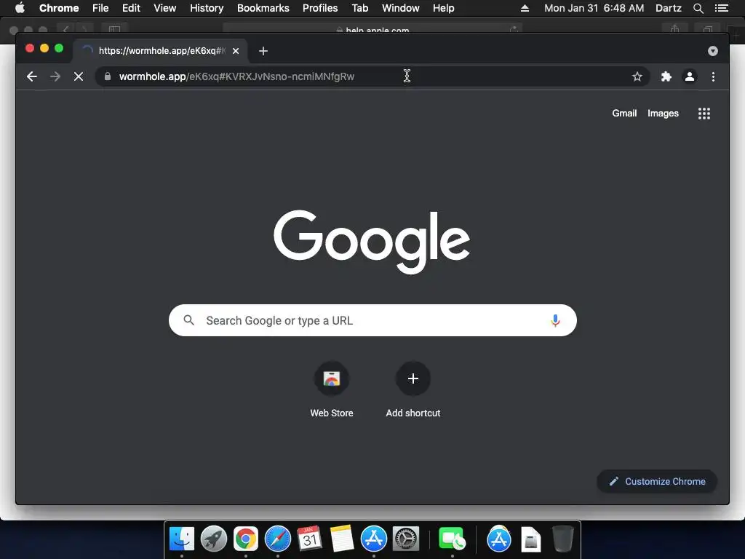Viewport: 745px width, 559px height.
Task: Open the Chrome application menu
Action: 59,8
